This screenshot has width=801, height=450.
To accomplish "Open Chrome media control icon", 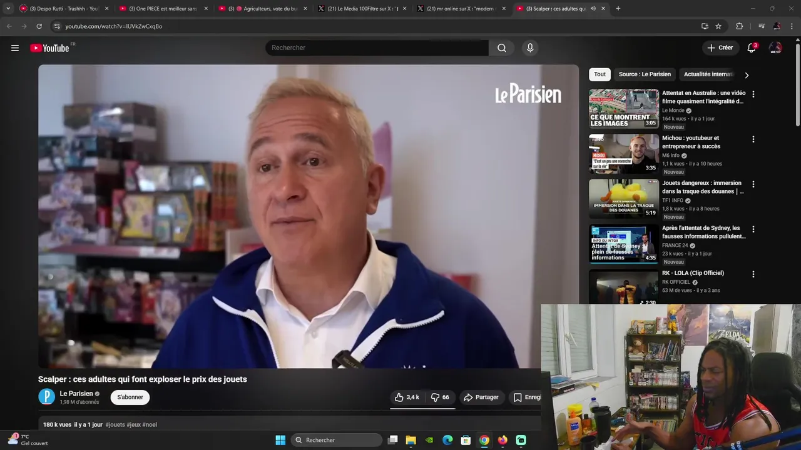I will point(762,26).
